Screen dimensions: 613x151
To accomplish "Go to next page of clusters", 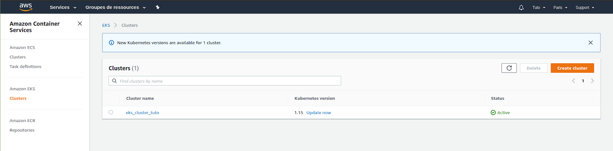I will coord(592,81).
